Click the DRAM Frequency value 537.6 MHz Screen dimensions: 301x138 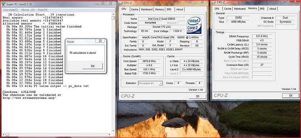pos(262,36)
